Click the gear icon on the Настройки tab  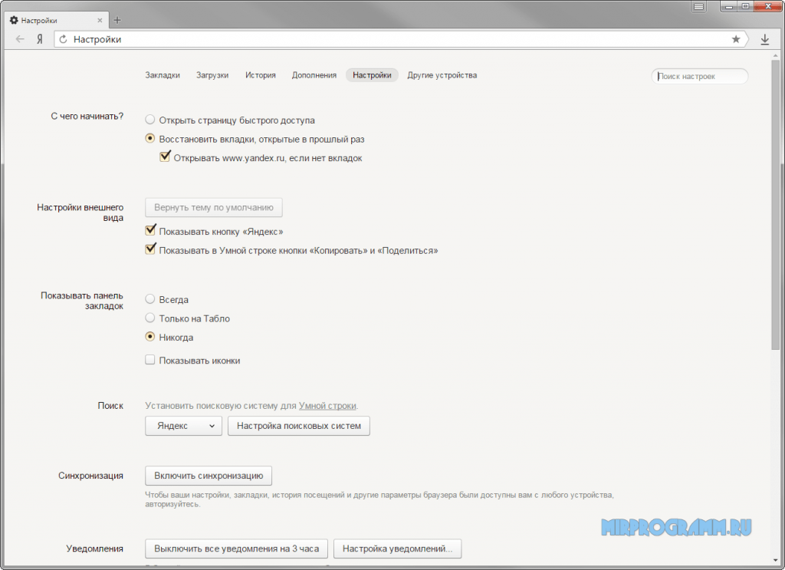coord(12,21)
